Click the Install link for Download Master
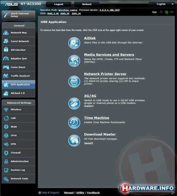The height and width of the screenshot is (196, 177). (x=88, y=143)
